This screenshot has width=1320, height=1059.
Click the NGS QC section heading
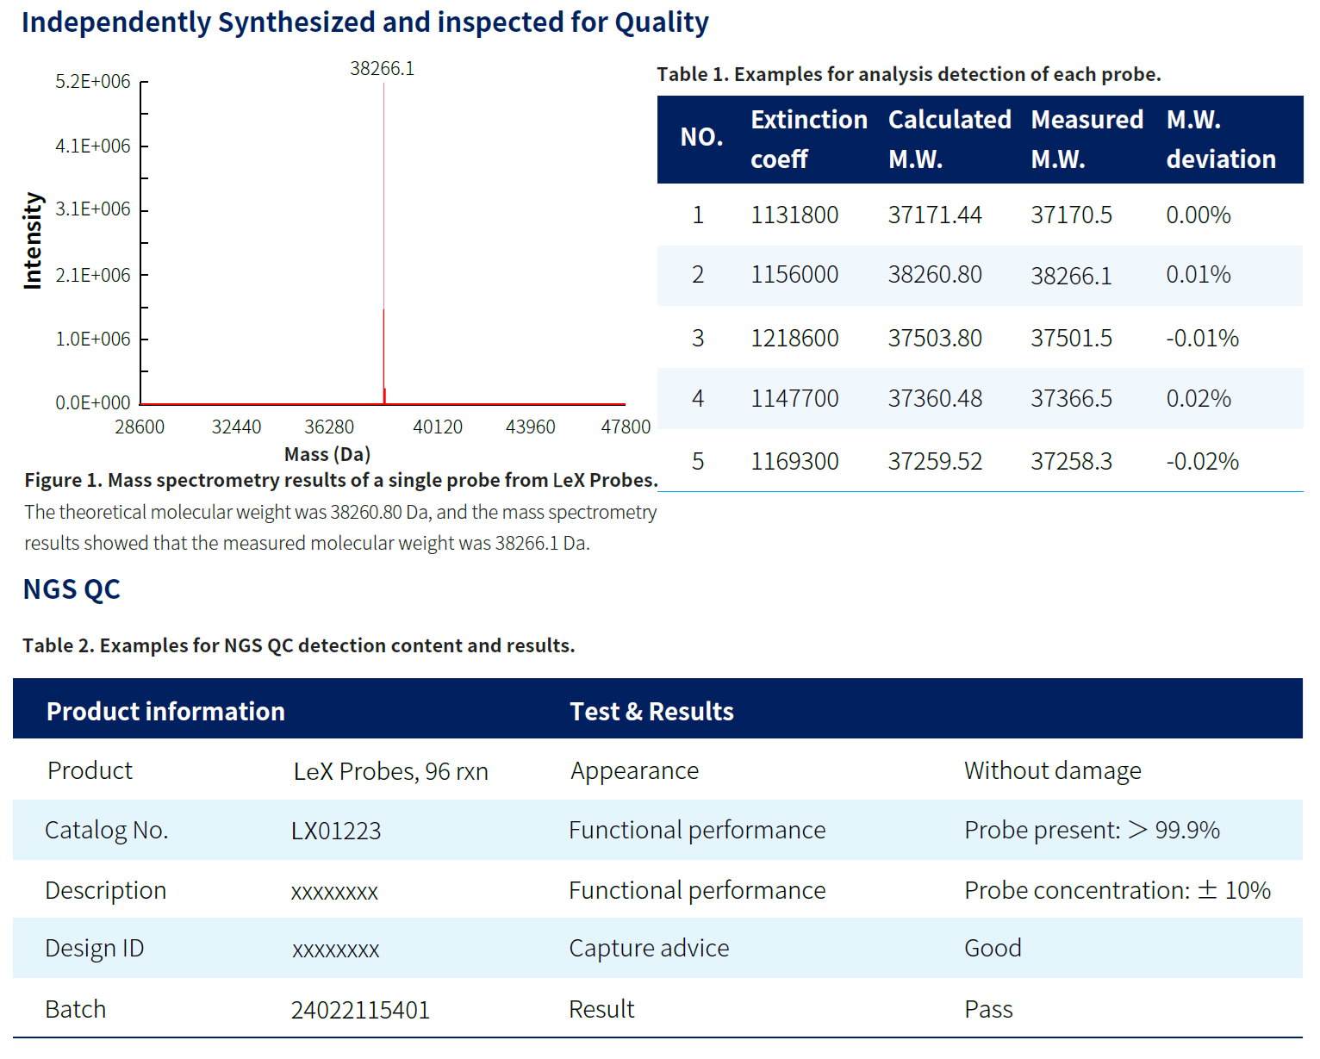pos(72,589)
